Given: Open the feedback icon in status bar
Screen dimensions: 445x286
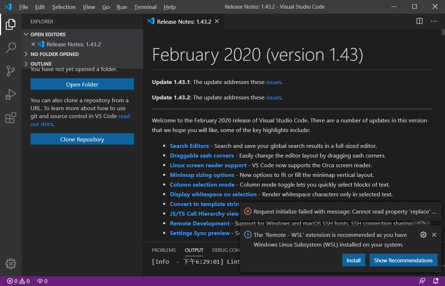Looking at the screenshot, I should (422, 281).
